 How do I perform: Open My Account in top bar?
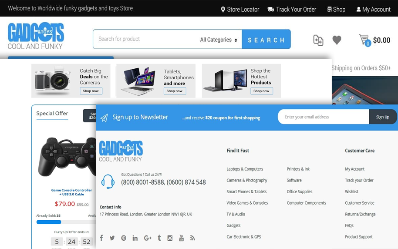click(373, 9)
